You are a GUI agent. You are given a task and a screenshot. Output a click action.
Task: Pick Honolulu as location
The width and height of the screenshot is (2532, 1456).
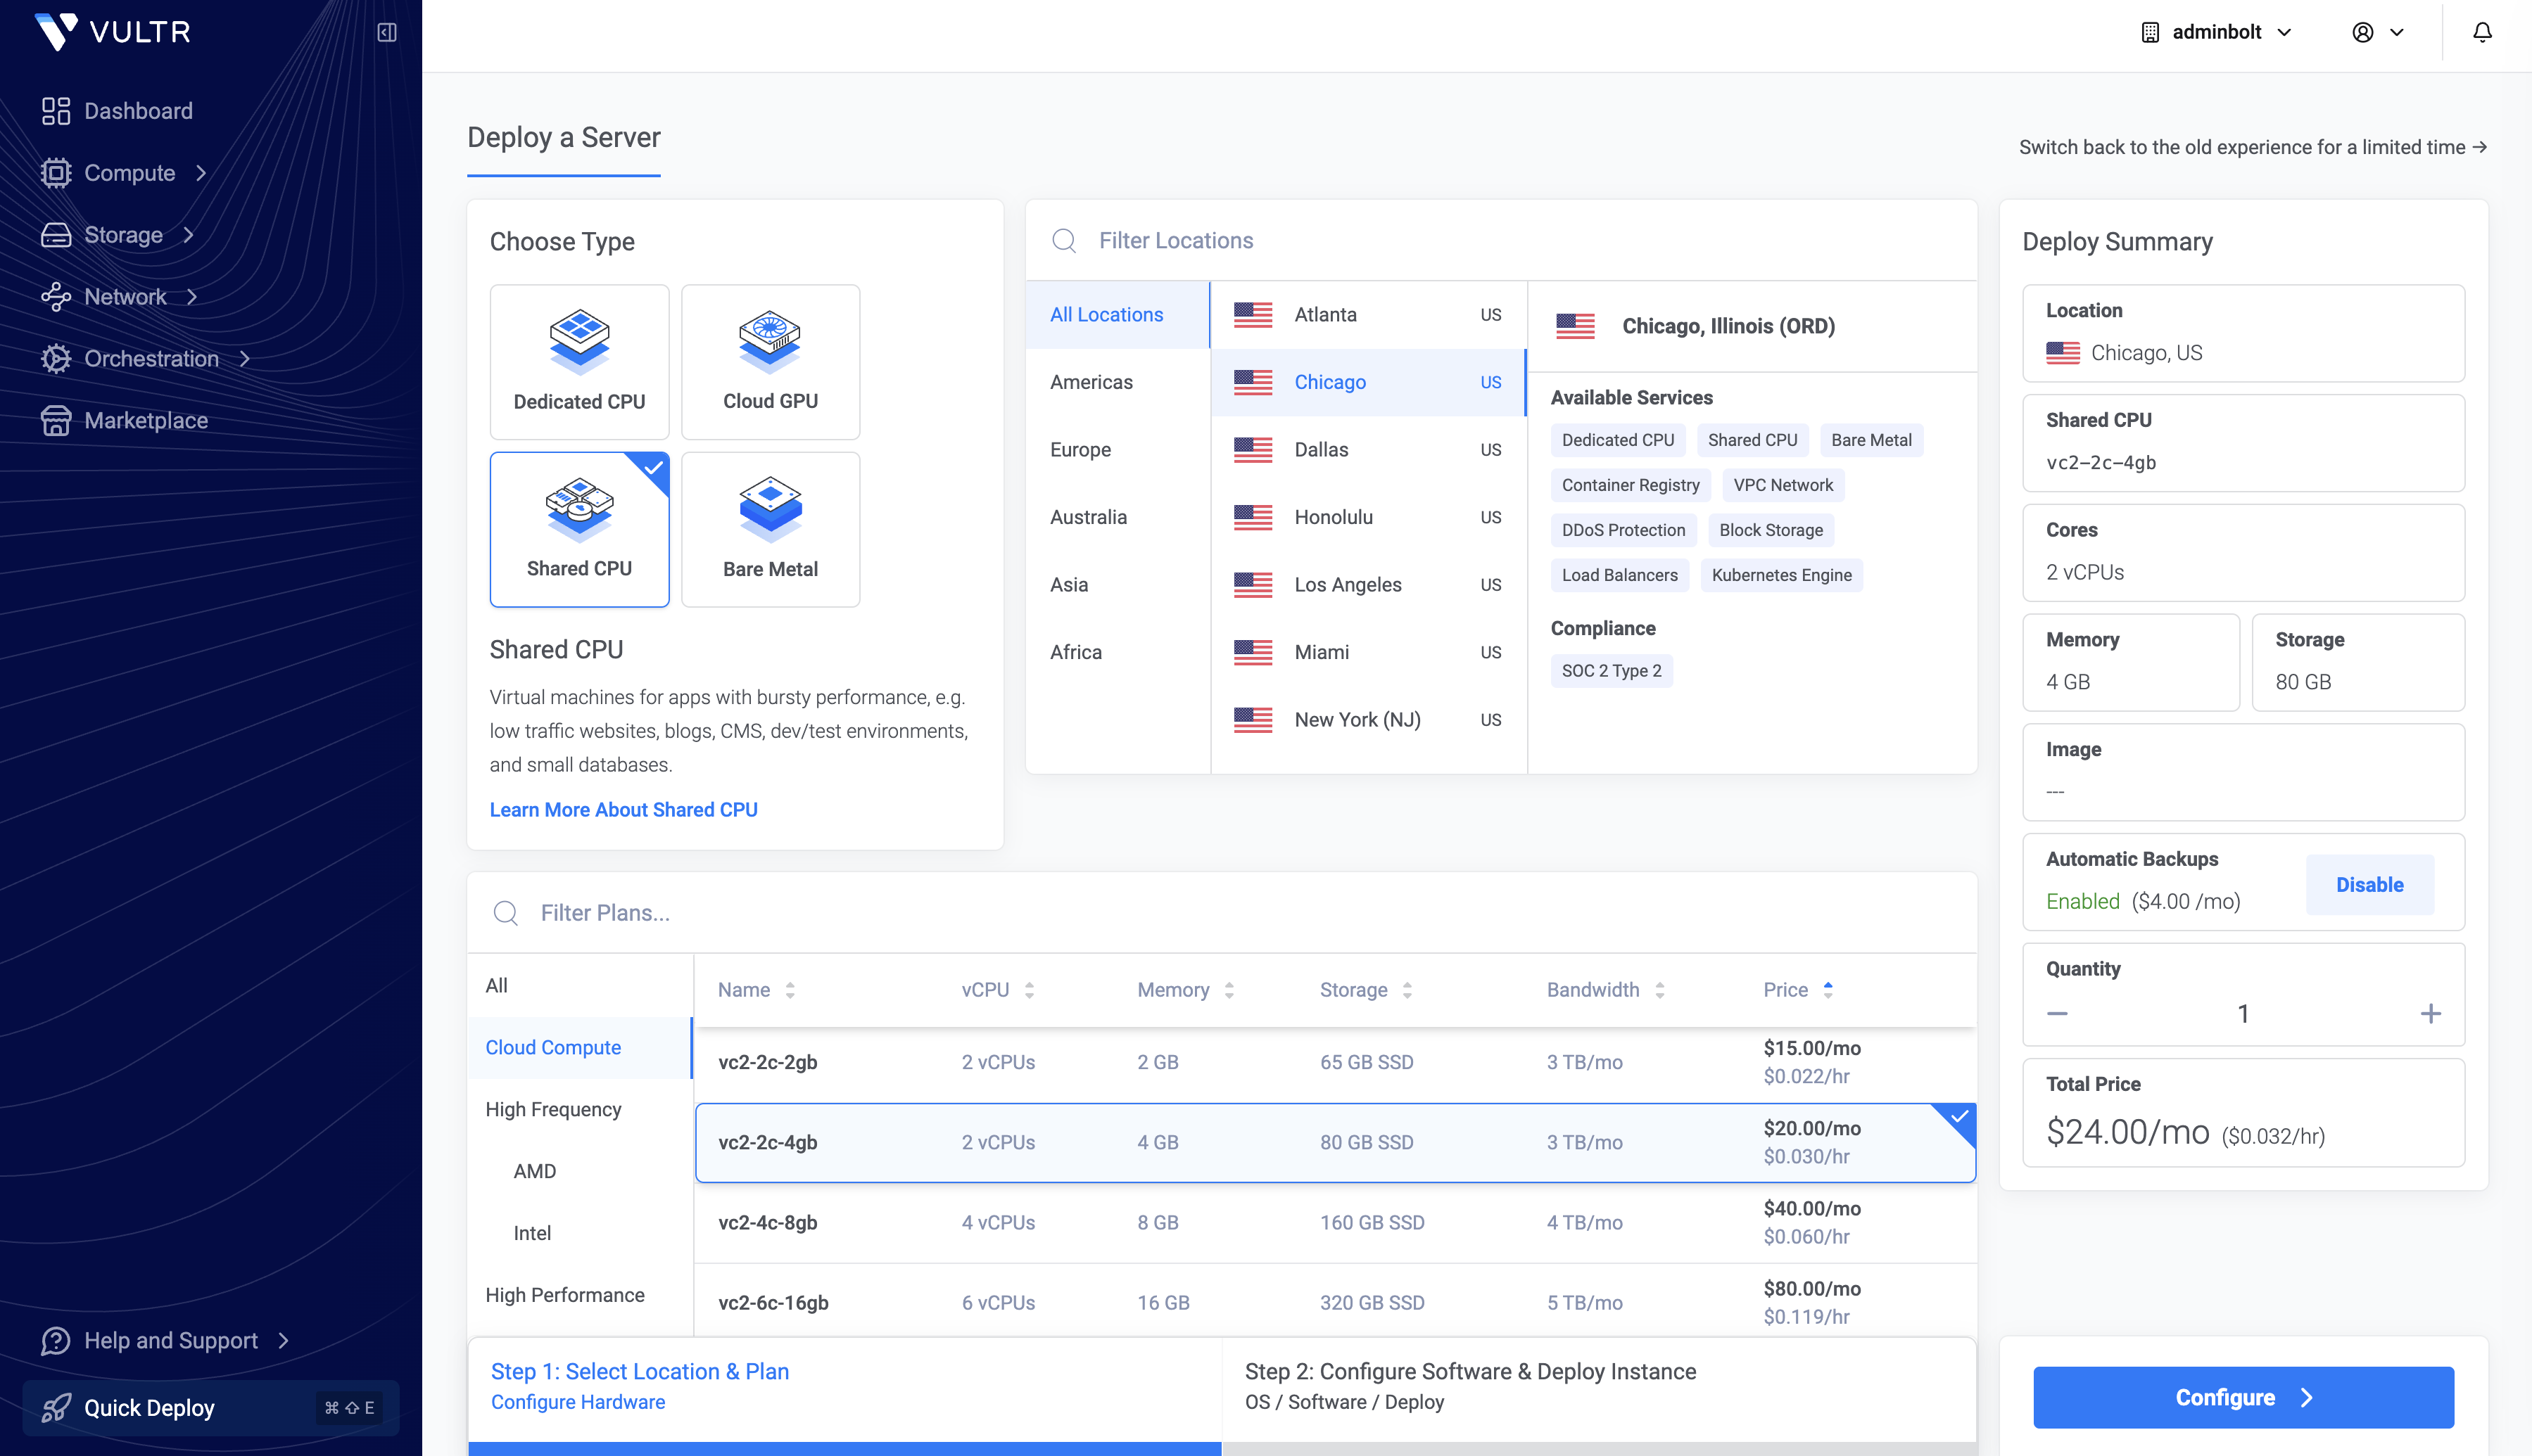(x=1367, y=517)
